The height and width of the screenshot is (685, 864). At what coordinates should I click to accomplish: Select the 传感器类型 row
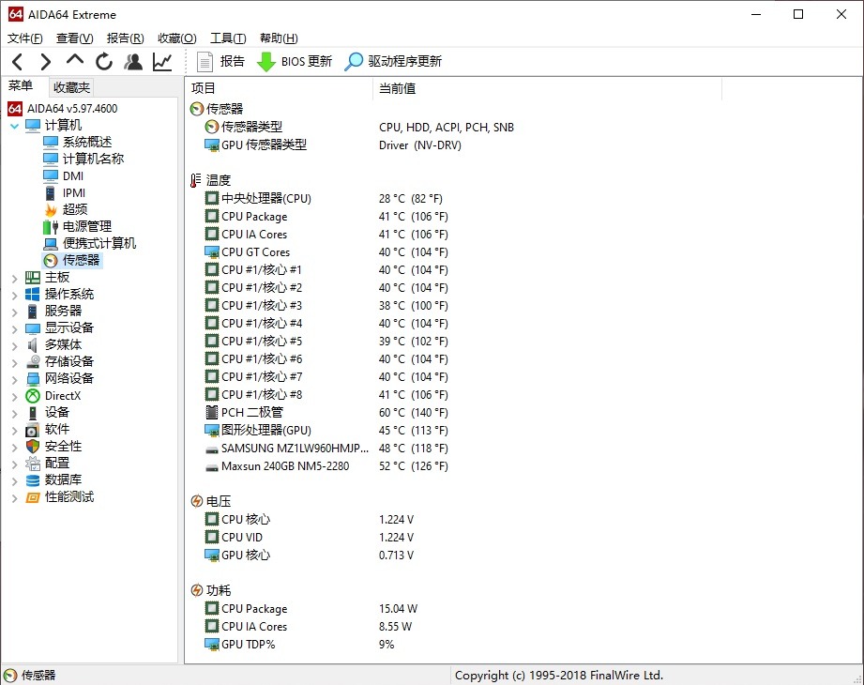point(358,128)
